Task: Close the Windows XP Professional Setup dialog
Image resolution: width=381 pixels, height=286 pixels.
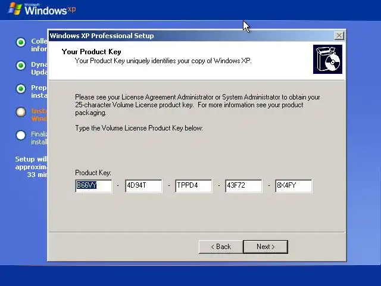Action: coord(339,36)
